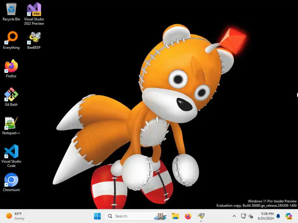Select the Chromium desktop shortcut
Screen dimensions: 298x223
tap(11, 182)
